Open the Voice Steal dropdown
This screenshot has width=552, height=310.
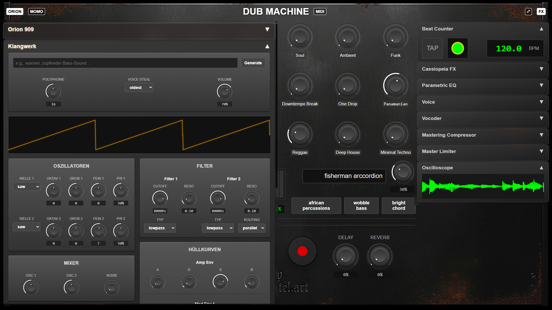(x=139, y=88)
